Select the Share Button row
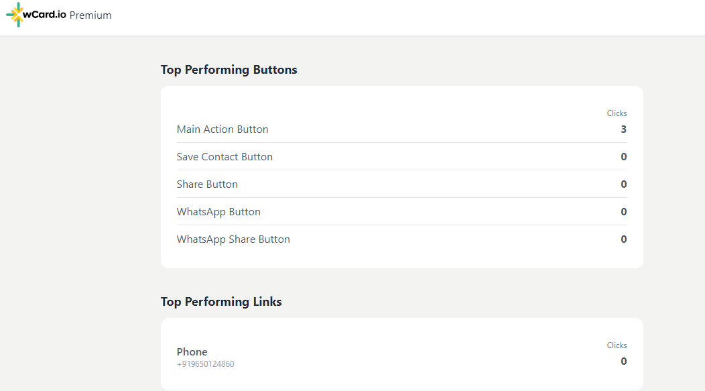The width and height of the screenshot is (705, 391). click(x=401, y=184)
